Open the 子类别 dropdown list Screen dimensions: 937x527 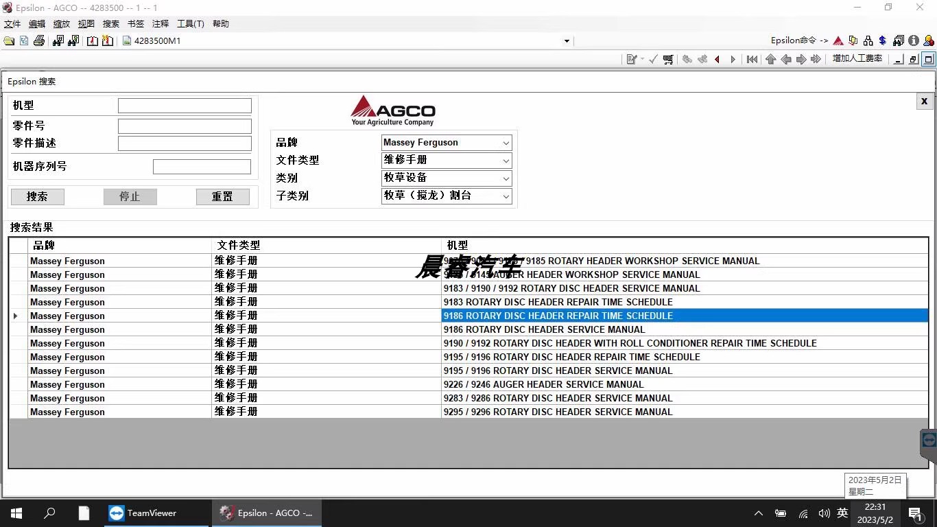[x=506, y=196]
